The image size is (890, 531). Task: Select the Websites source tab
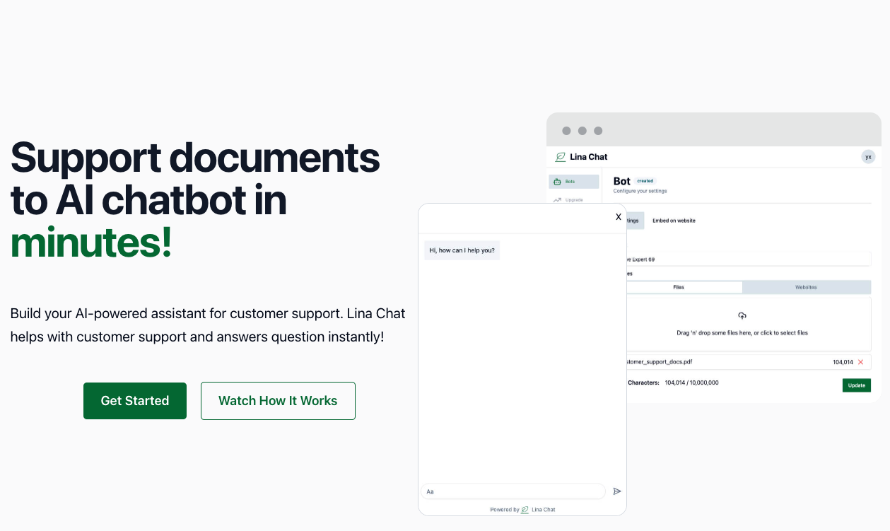click(x=806, y=287)
